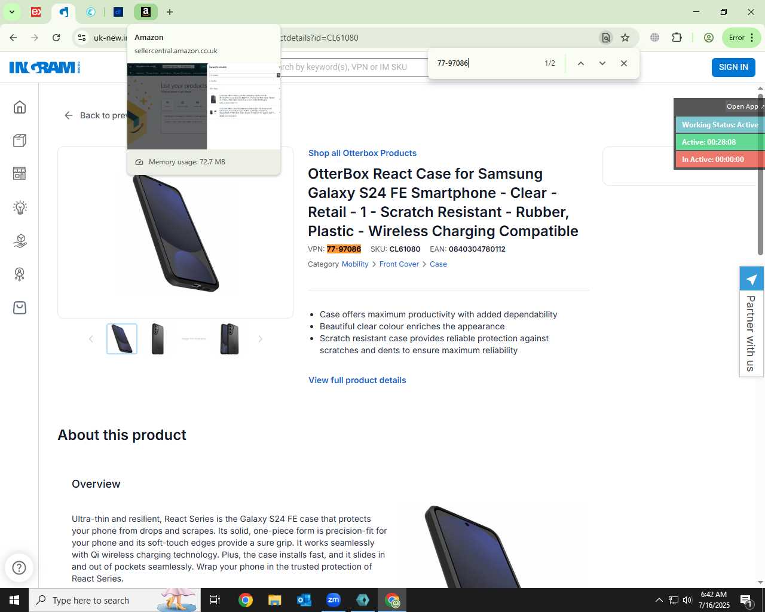Image resolution: width=765 pixels, height=612 pixels.
Task: Switch to the Ingram Micro tab
Action: [63, 12]
